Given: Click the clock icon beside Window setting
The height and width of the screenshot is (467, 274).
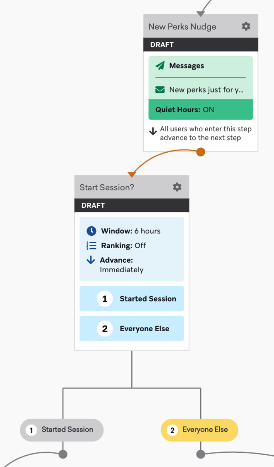Looking at the screenshot, I should (x=91, y=231).
